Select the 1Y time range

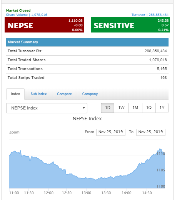(162, 108)
